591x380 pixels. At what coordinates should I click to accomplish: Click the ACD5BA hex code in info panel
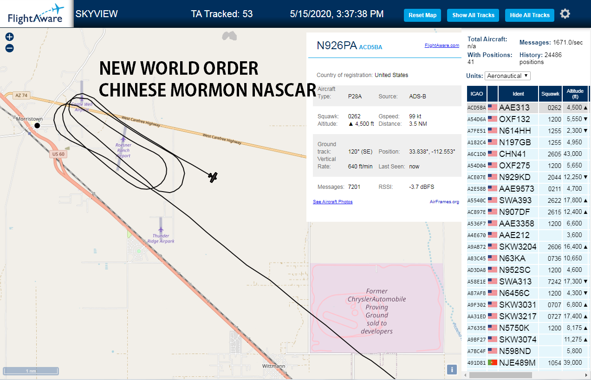pyautogui.click(x=370, y=47)
